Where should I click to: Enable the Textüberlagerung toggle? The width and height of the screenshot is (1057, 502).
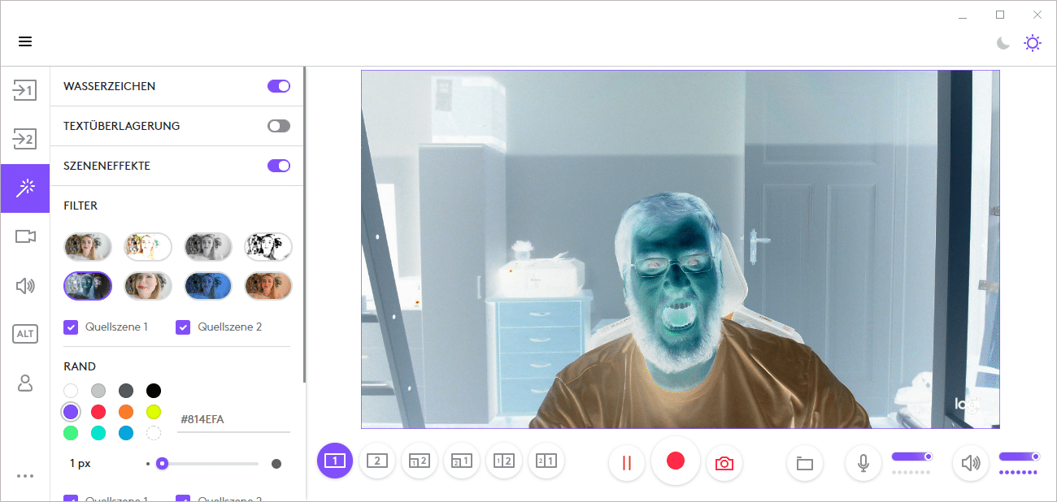[279, 126]
